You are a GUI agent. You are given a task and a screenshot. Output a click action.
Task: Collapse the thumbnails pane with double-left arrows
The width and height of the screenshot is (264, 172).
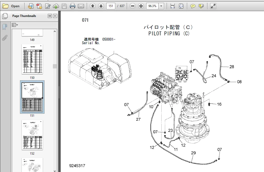(50, 16)
